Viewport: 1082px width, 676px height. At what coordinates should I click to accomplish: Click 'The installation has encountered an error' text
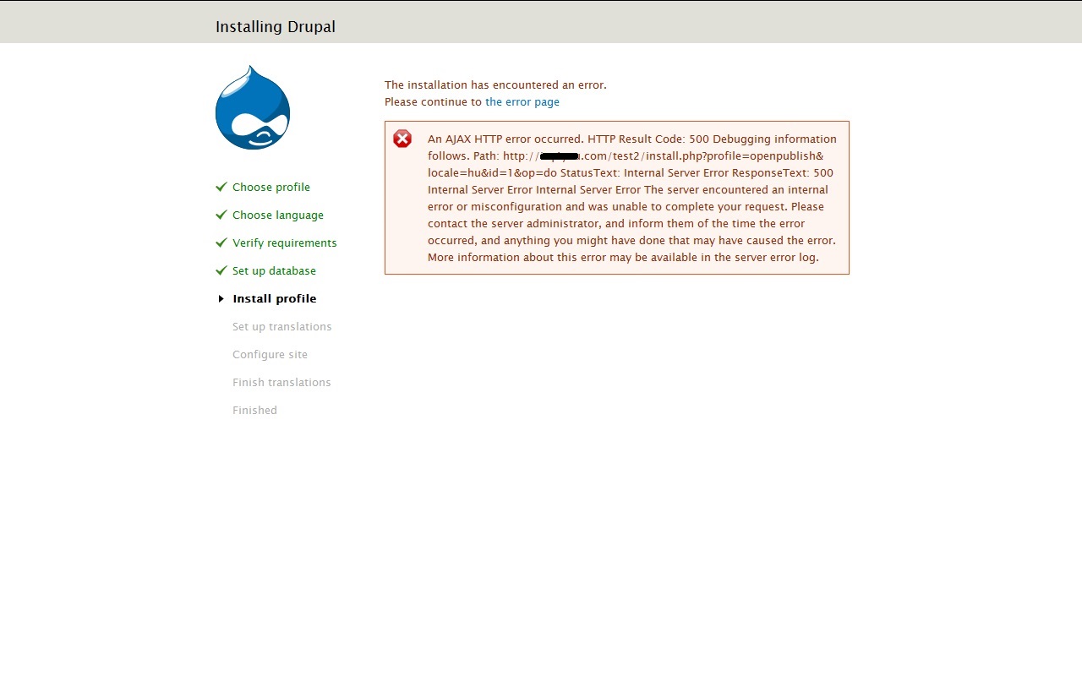point(495,85)
